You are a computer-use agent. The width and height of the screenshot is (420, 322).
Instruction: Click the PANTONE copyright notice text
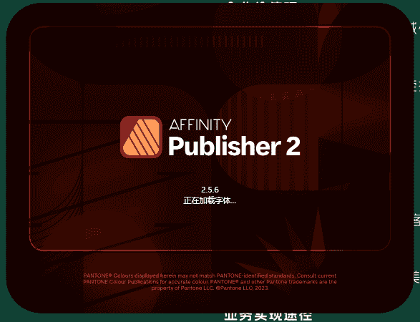[x=210, y=282]
